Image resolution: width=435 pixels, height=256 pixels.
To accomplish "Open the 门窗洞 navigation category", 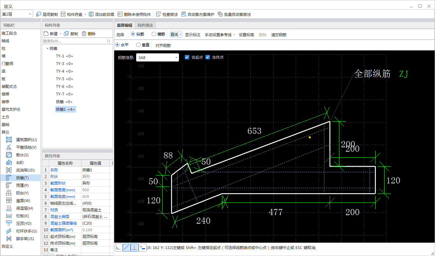I will (x=7, y=64).
